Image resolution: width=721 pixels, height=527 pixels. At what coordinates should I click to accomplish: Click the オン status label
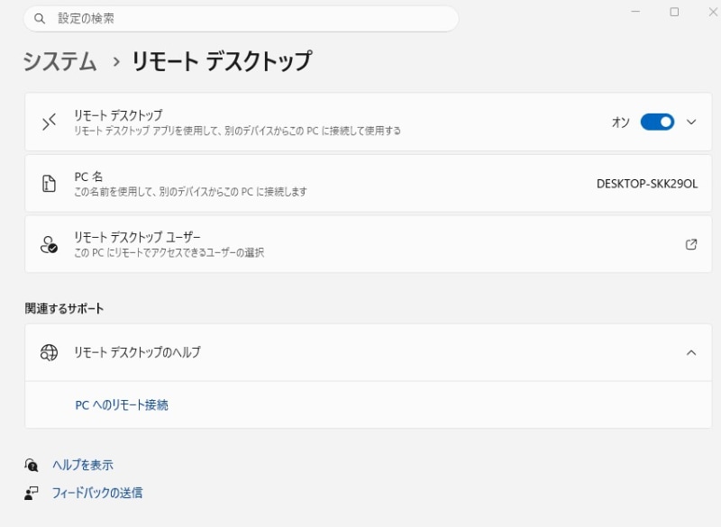point(620,123)
